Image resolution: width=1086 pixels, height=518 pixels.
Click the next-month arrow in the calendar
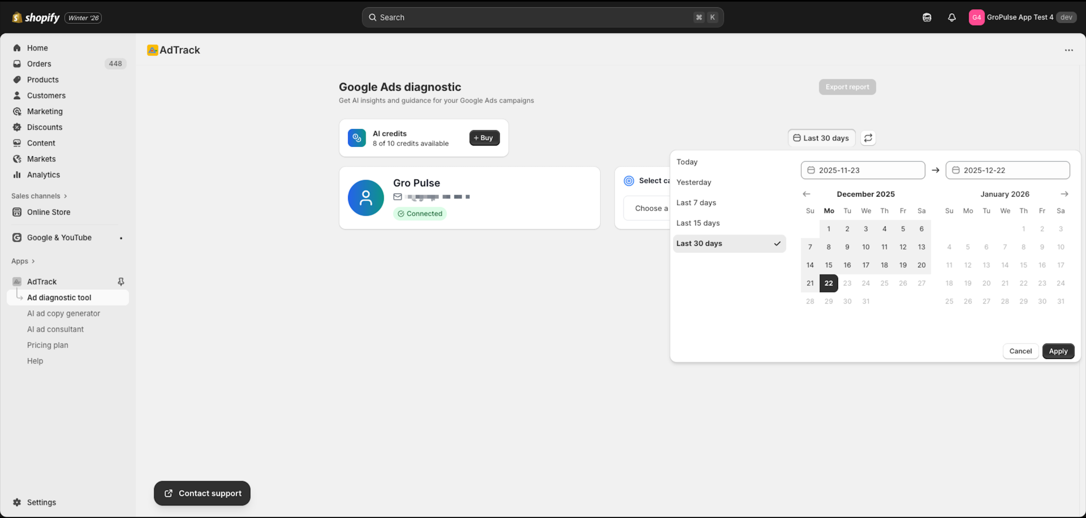[1065, 194]
